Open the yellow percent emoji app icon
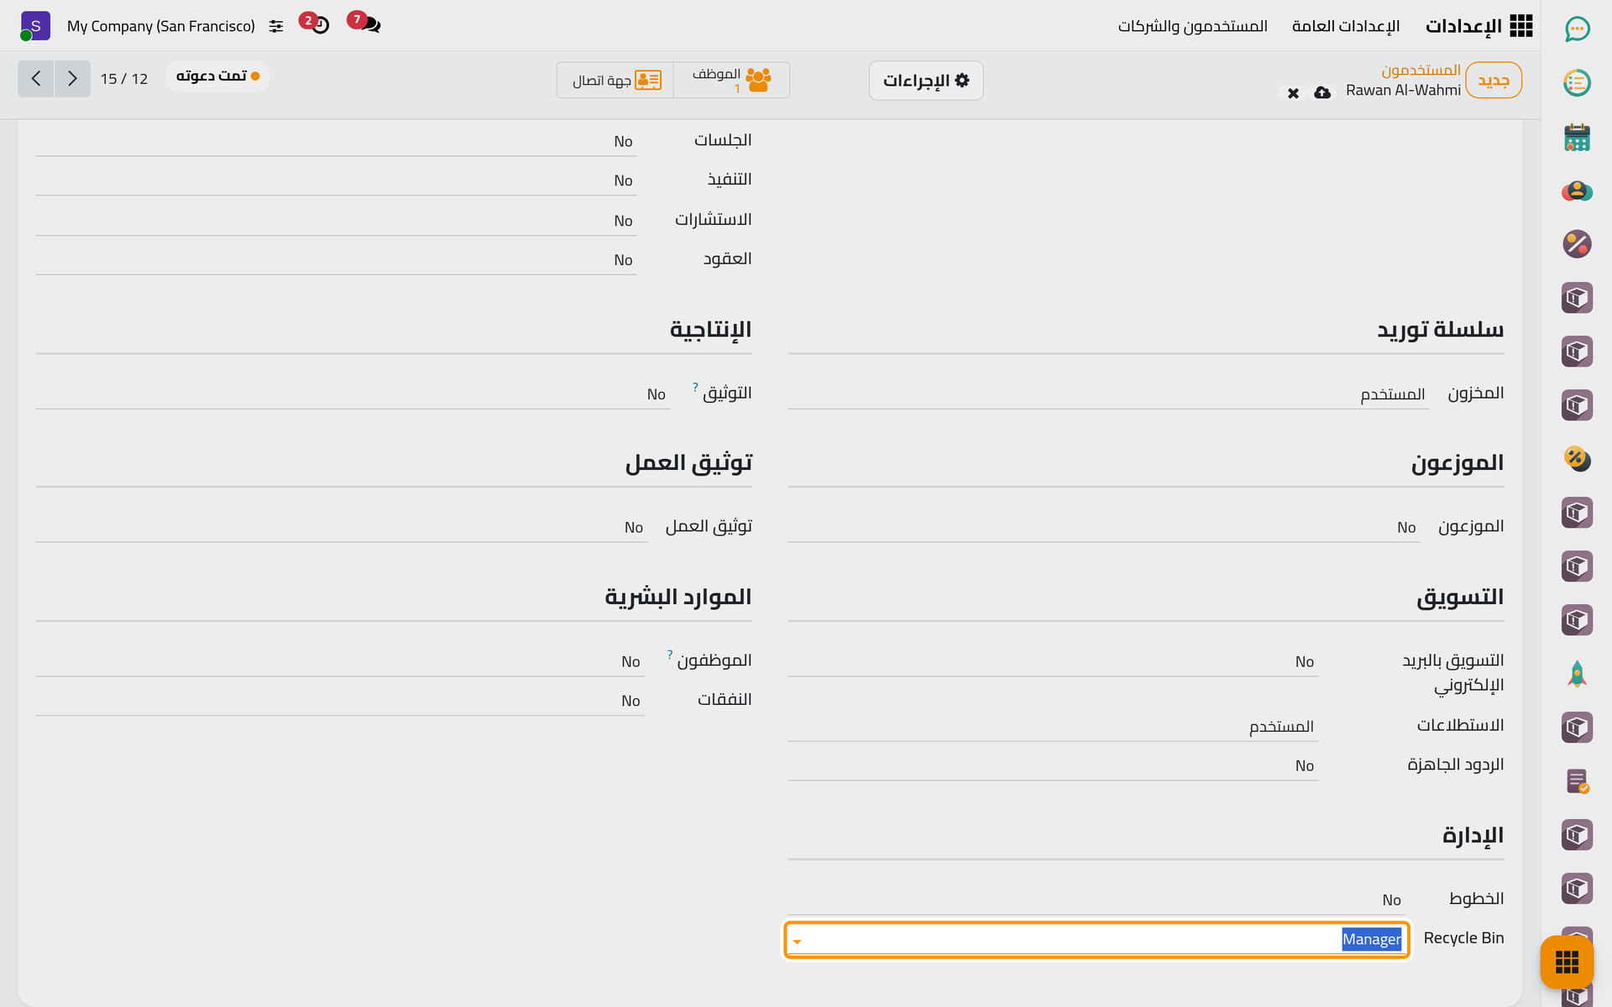This screenshot has width=1612, height=1007. pos(1577,459)
